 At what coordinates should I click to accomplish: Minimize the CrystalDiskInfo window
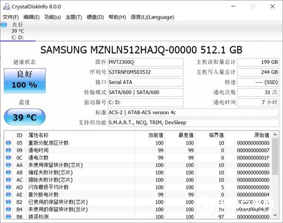coord(233,7)
